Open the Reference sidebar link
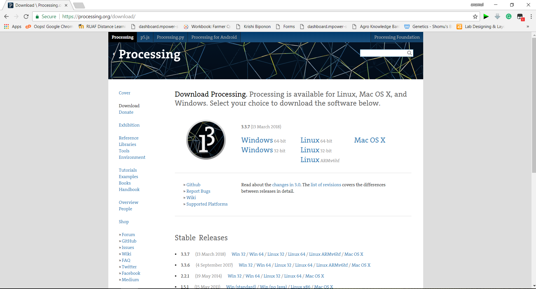This screenshot has width=536, height=289. pos(128,138)
